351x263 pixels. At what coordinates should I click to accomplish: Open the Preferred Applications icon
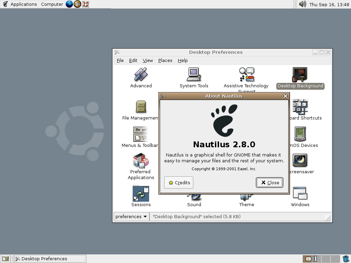point(141,161)
